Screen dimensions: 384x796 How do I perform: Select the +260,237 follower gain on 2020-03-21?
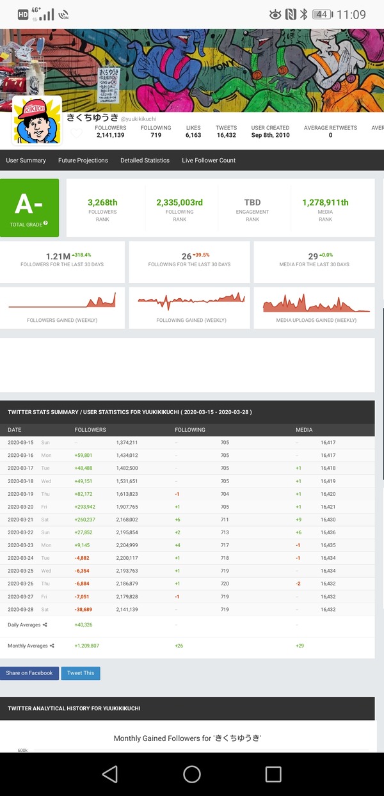click(x=84, y=519)
